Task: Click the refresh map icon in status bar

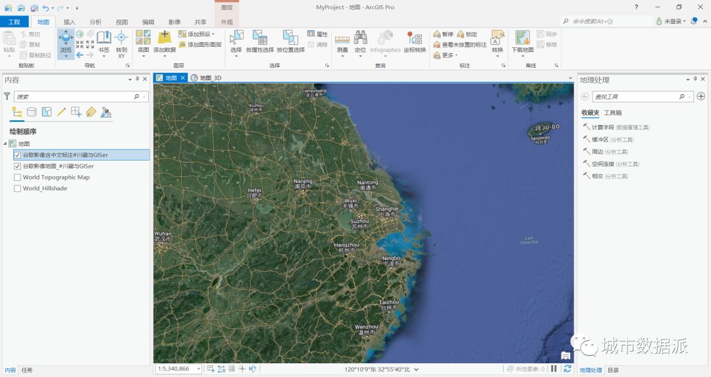Action: tap(567, 369)
